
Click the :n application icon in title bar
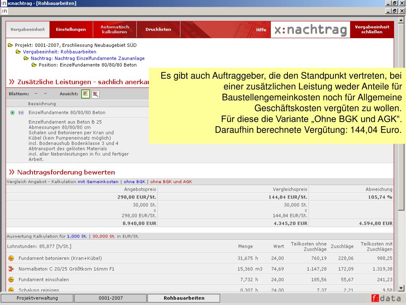click(x=4, y=3)
